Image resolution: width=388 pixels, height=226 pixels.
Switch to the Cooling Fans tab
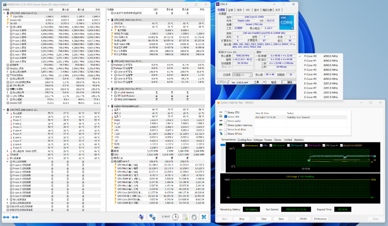point(244,140)
